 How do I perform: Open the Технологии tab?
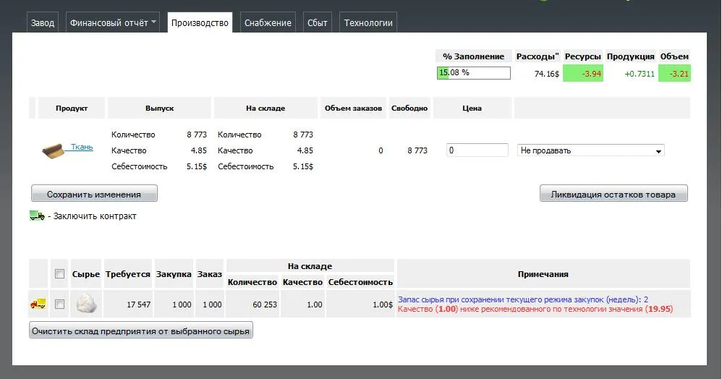(x=368, y=22)
